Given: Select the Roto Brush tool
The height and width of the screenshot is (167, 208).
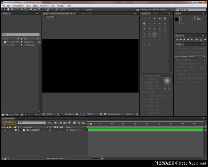Looking at the screenshot, I should pyautogui.click(x=58, y=10).
